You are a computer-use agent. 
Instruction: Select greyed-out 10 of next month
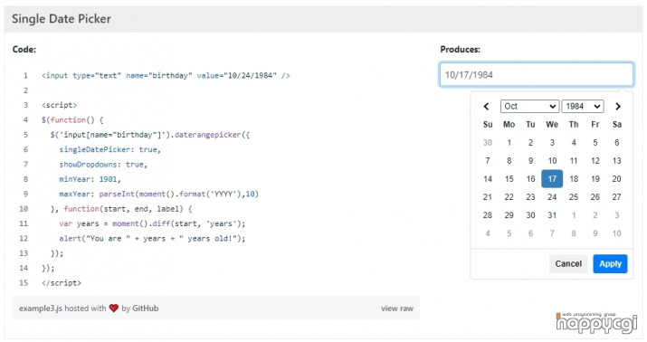tap(616, 233)
